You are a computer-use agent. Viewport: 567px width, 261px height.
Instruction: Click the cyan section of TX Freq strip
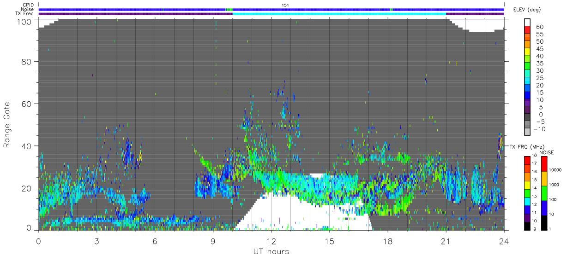coord(339,13)
